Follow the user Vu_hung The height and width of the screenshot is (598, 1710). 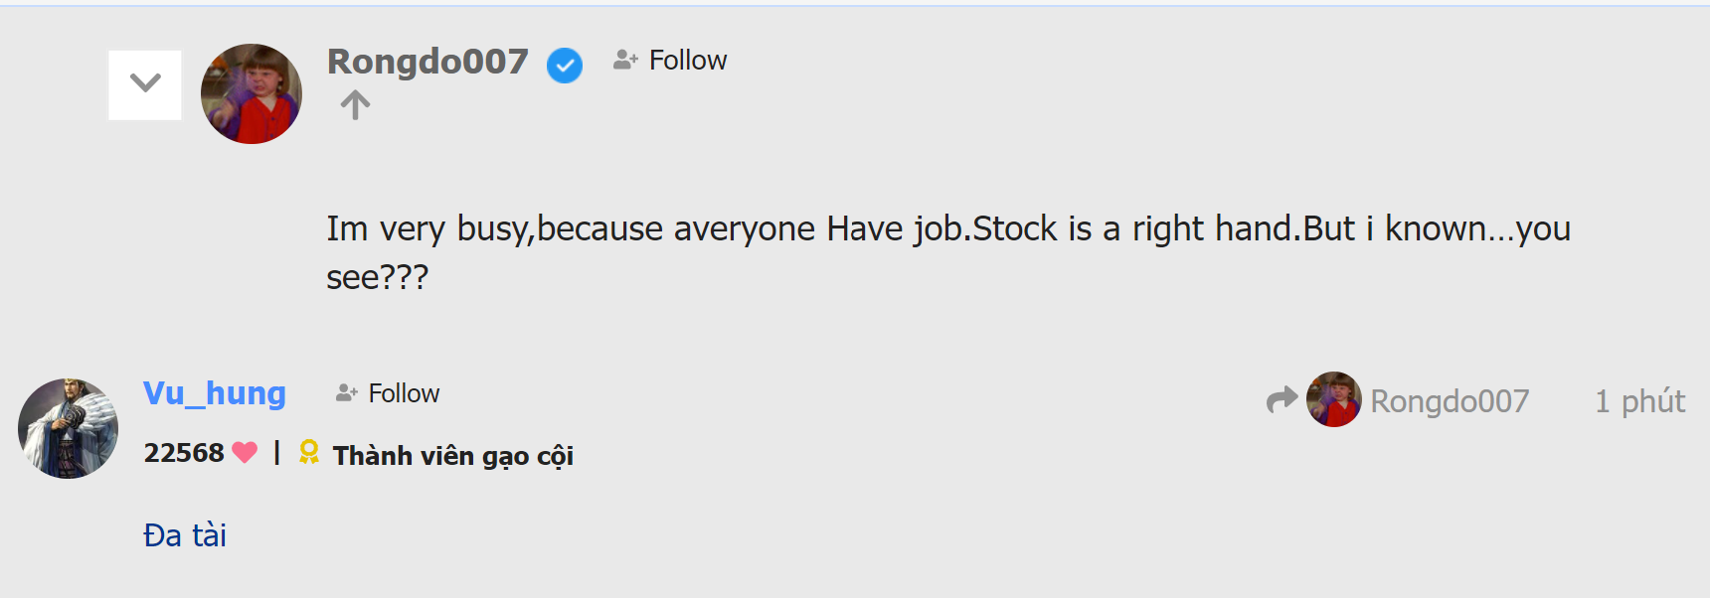(x=404, y=393)
